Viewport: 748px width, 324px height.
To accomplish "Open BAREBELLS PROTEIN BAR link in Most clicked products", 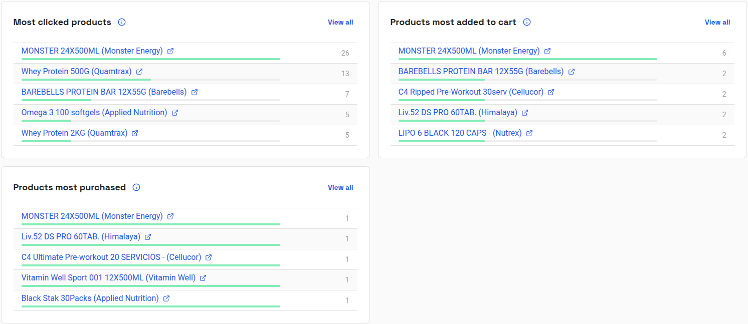I will (x=104, y=92).
